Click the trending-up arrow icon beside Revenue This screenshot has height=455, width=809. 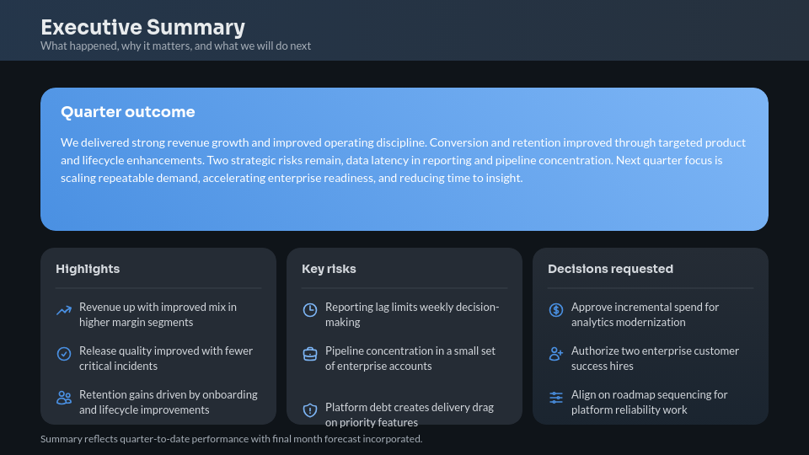pos(63,310)
